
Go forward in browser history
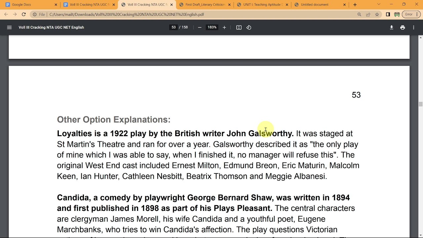[x=15, y=15]
